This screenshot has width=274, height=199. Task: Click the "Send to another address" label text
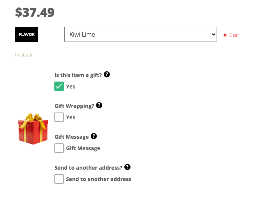pos(99,179)
